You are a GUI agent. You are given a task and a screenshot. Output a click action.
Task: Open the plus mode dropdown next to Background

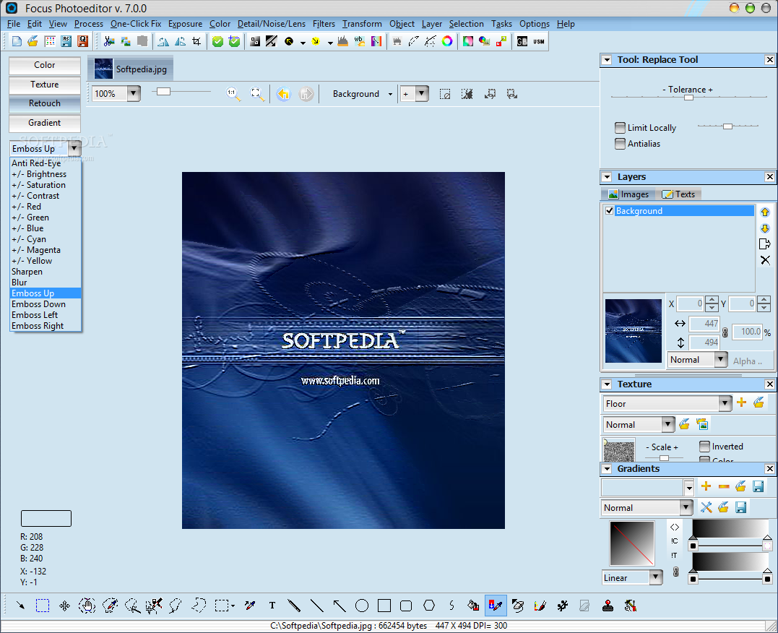tap(422, 93)
